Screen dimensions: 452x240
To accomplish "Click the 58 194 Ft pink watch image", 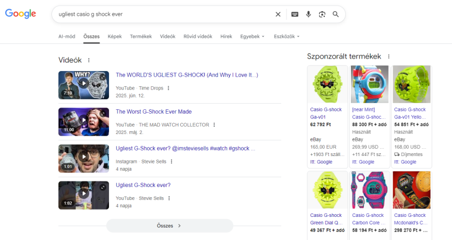I will click(370, 190).
